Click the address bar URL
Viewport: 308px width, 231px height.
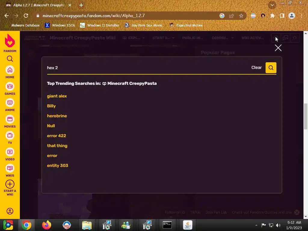[x=94, y=16]
